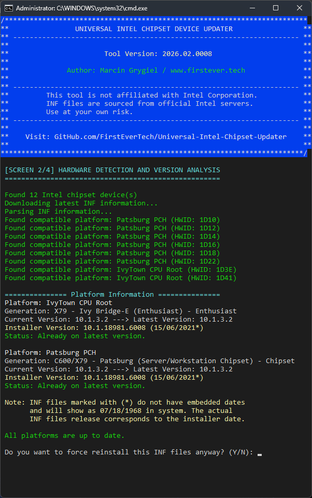Close the Administrator cmd.exe window

click(x=299, y=8)
